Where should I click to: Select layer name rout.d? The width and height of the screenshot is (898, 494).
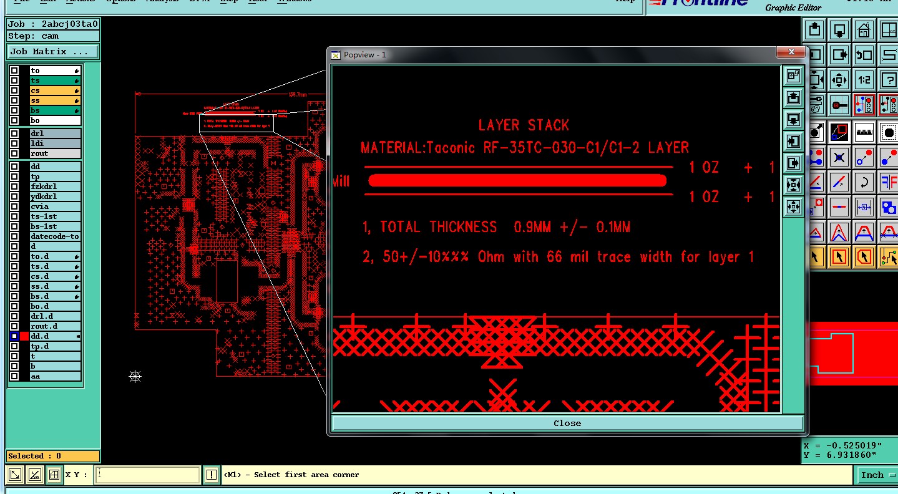click(56, 326)
